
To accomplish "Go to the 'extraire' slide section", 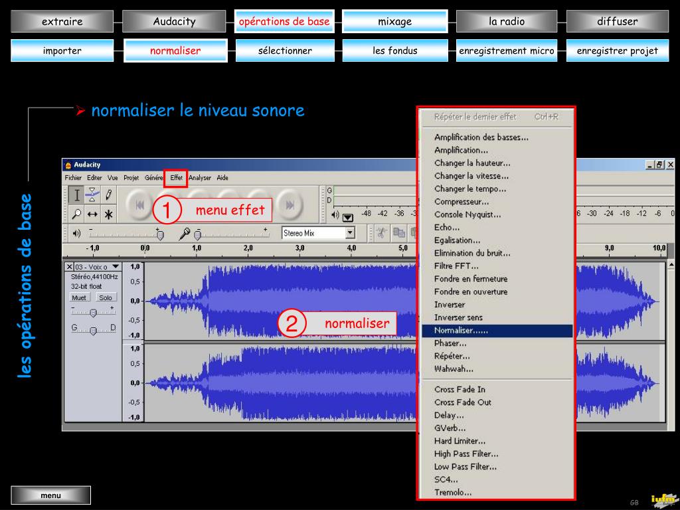I will tap(62, 21).
